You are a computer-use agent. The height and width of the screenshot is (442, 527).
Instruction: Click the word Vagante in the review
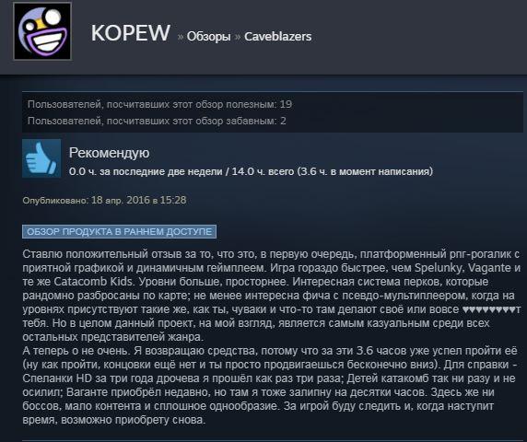[x=490, y=268]
